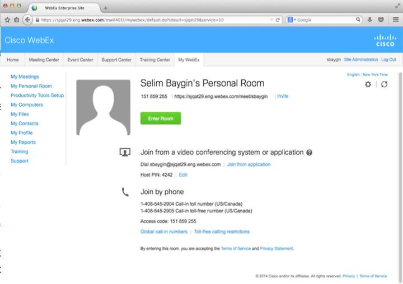
Task: Click the green Enter Room button
Action: [x=161, y=119]
